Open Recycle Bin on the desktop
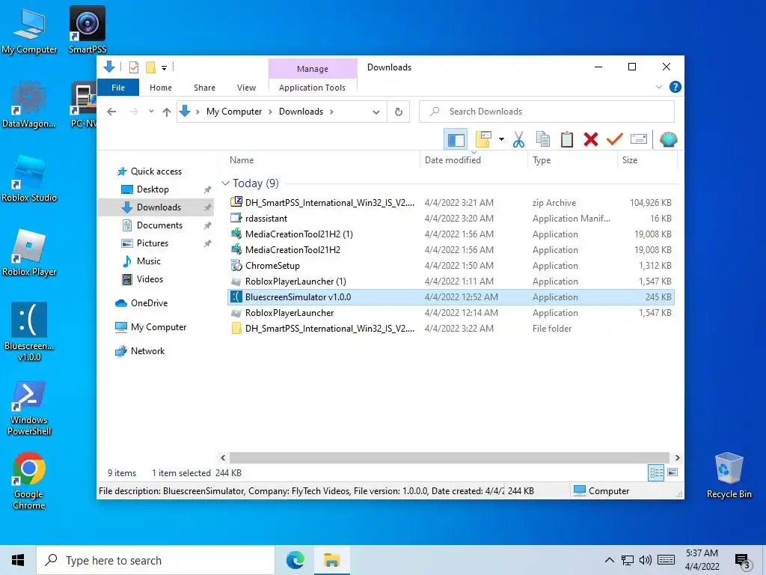 coord(729,475)
